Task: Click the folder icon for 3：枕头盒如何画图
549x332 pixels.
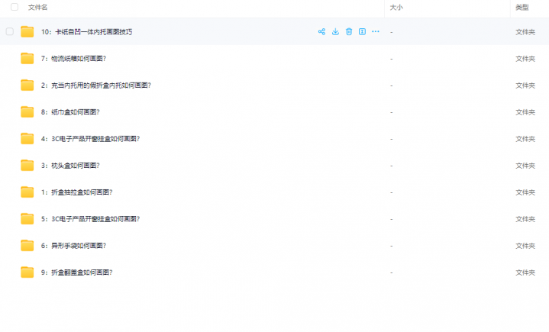Action: click(27, 166)
